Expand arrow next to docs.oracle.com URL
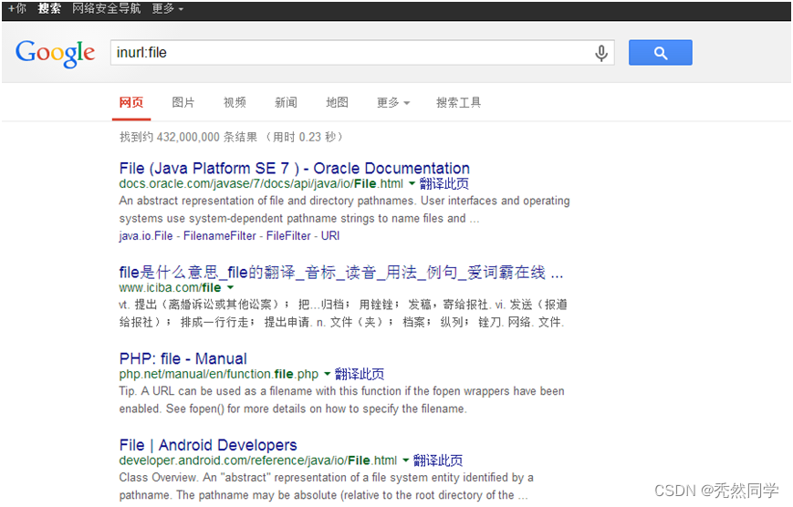This screenshot has width=793, height=507. (412, 183)
